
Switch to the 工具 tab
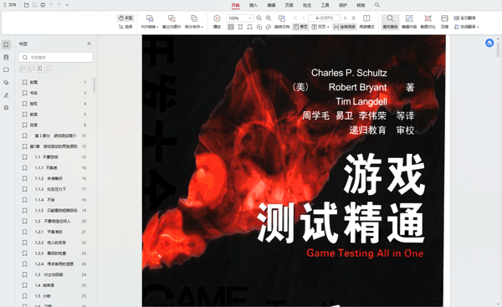325,5
